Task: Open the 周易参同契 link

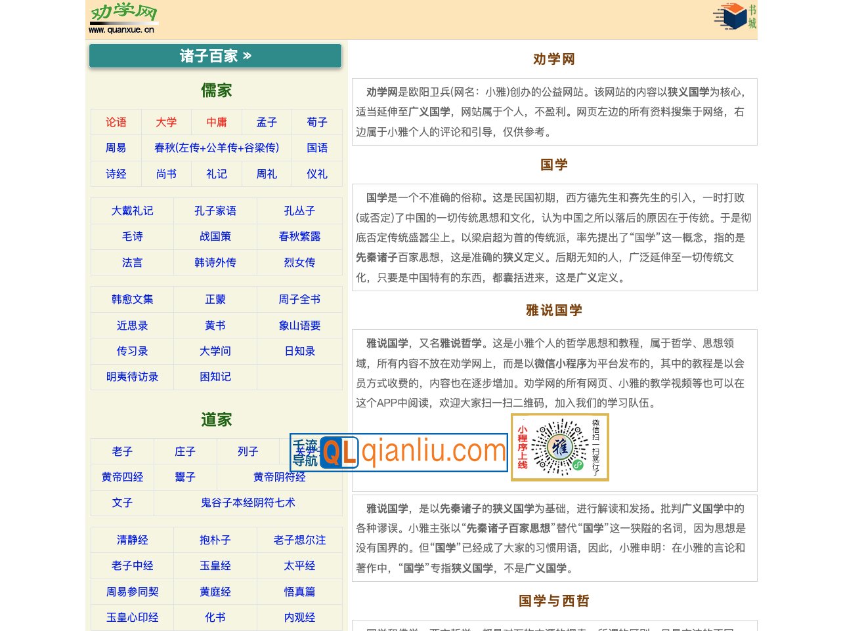Action: [131, 591]
